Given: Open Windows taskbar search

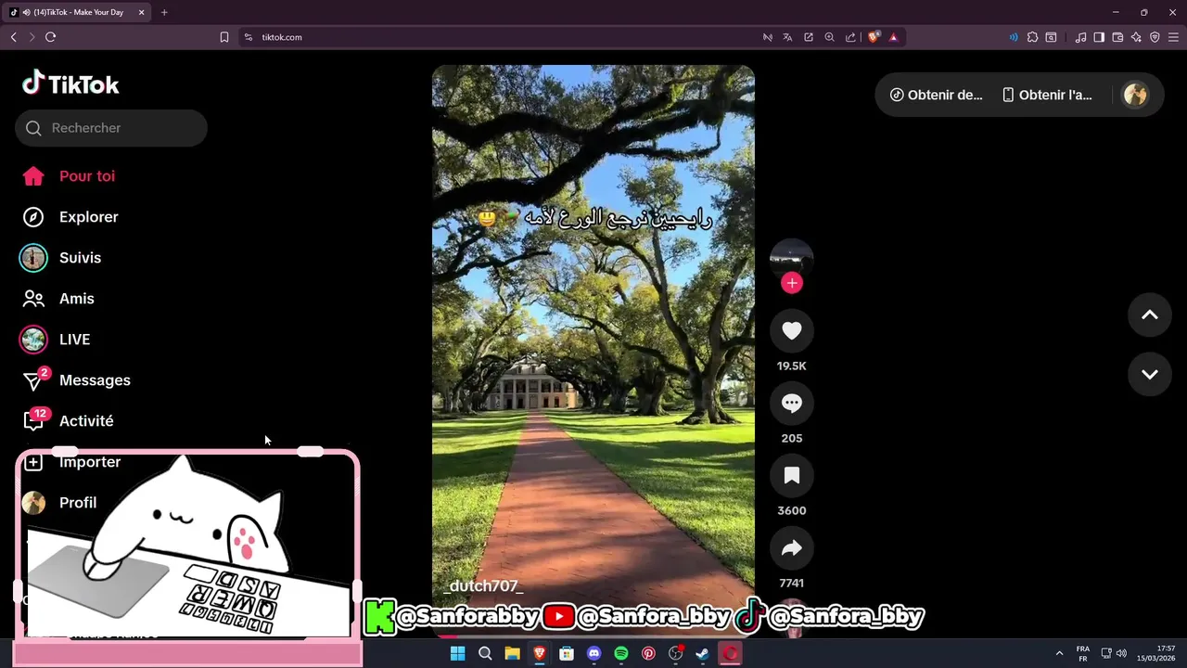Looking at the screenshot, I should pos(485,654).
